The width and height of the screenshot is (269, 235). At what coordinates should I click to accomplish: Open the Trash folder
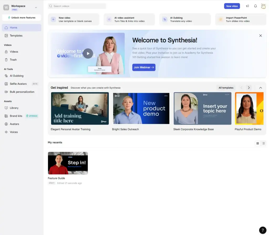22,60
